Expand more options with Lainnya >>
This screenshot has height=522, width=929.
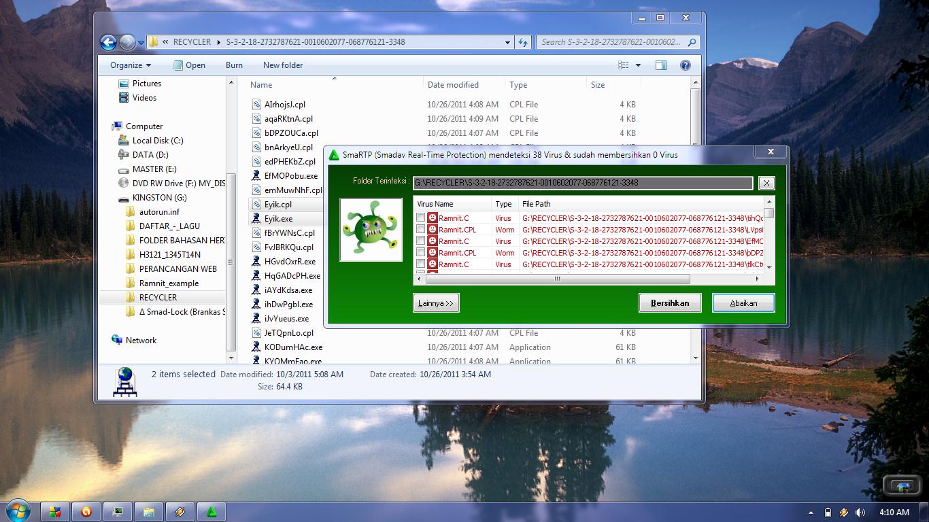[435, 302]
